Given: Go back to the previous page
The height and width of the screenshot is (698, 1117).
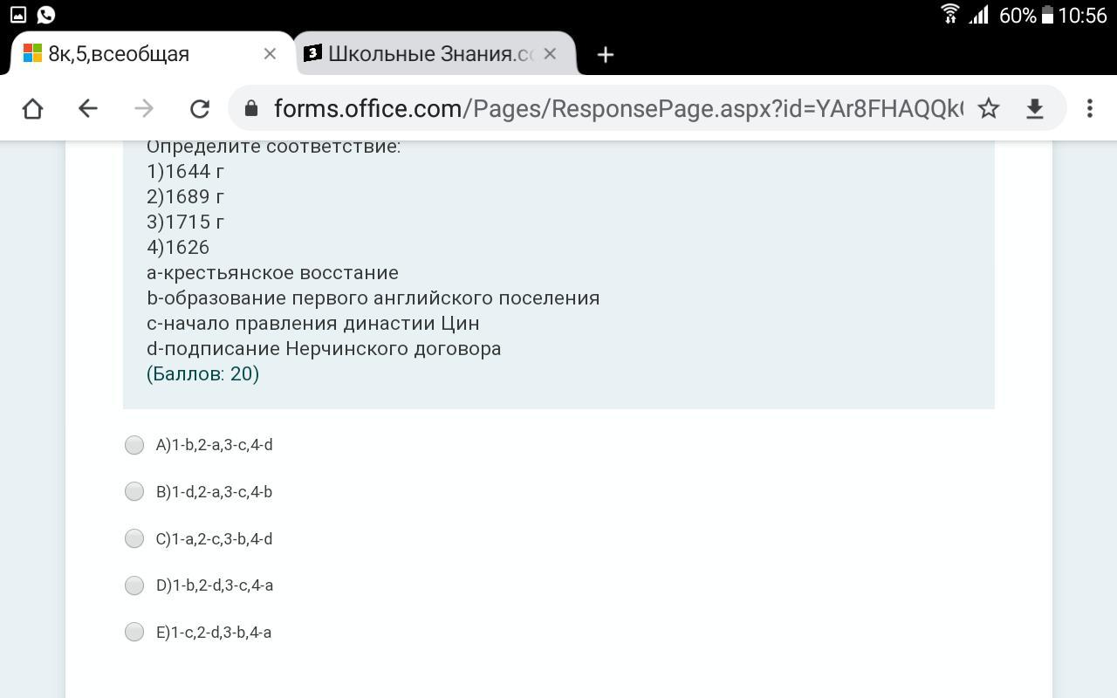Looking at the screenshot, I should (87, 108).
